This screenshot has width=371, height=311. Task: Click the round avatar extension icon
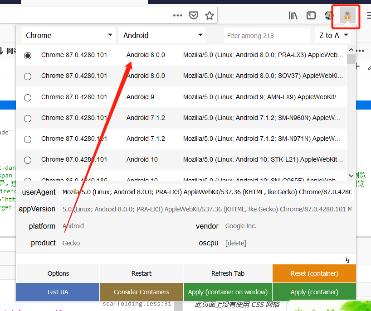pos(329,15)
